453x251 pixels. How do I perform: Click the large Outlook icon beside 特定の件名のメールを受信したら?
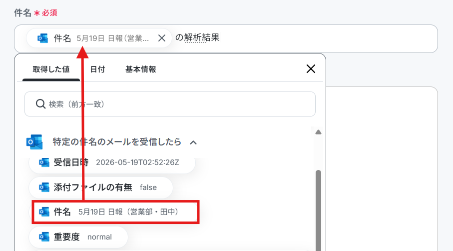34,142
